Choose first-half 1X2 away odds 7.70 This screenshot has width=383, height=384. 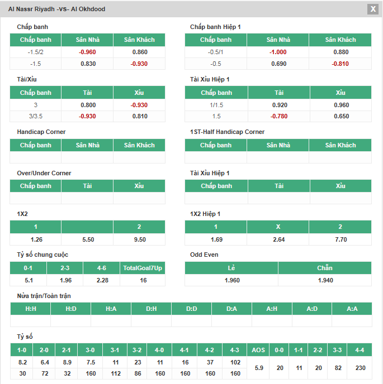[x=340, y=239]
